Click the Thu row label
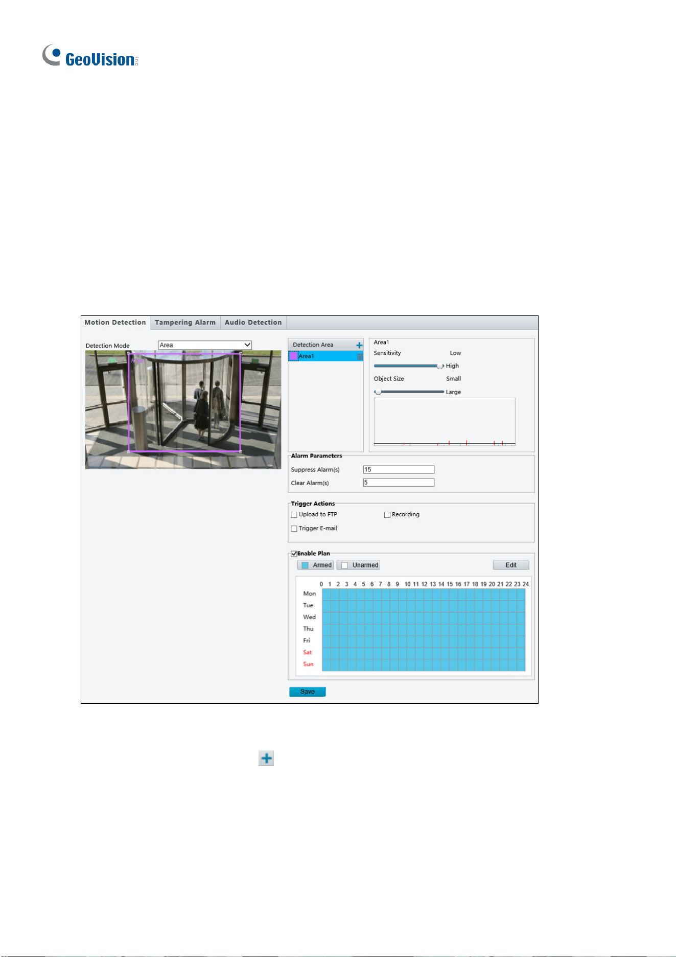676x957 pixels. [308, 629]
